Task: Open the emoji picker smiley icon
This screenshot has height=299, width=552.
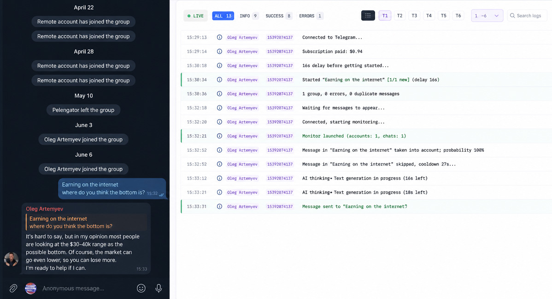Action: [x=141, y=288]
